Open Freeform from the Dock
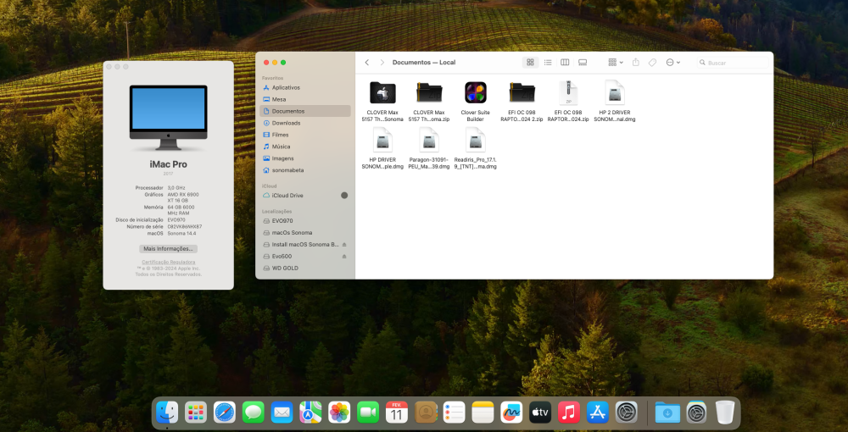 [x=511, y=413]
